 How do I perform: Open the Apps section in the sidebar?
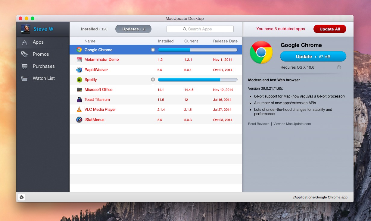[37, 42]
